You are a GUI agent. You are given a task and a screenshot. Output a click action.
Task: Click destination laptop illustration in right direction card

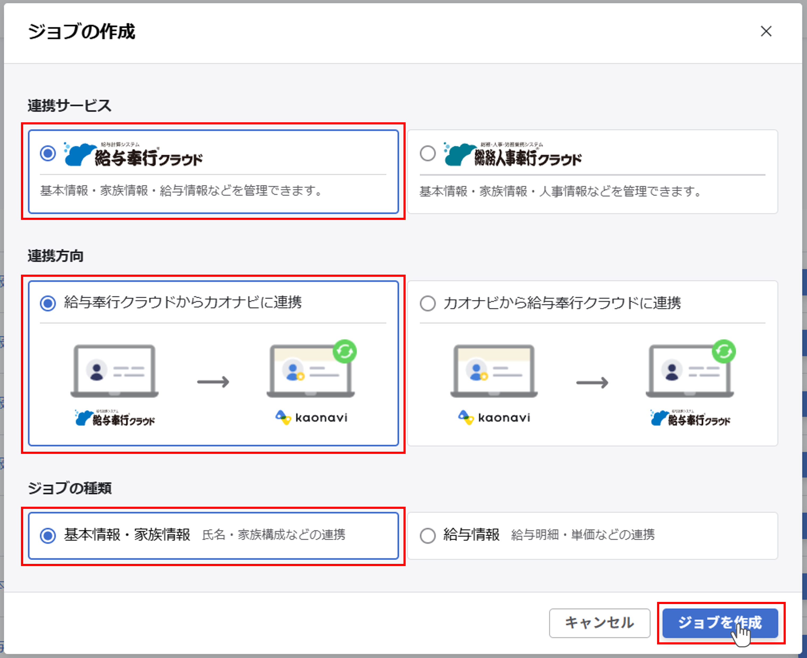tap(691, 369)
